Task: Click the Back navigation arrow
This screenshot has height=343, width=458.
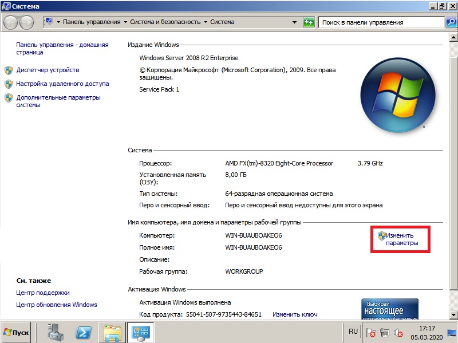Action: pos(11,22)
